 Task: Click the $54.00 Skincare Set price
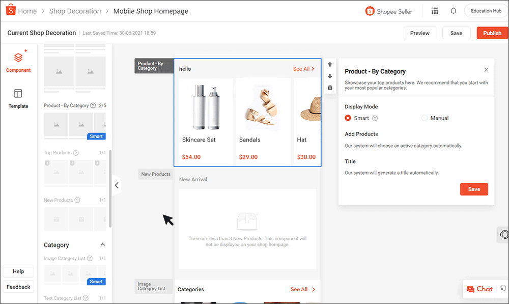tap(191, 157)
